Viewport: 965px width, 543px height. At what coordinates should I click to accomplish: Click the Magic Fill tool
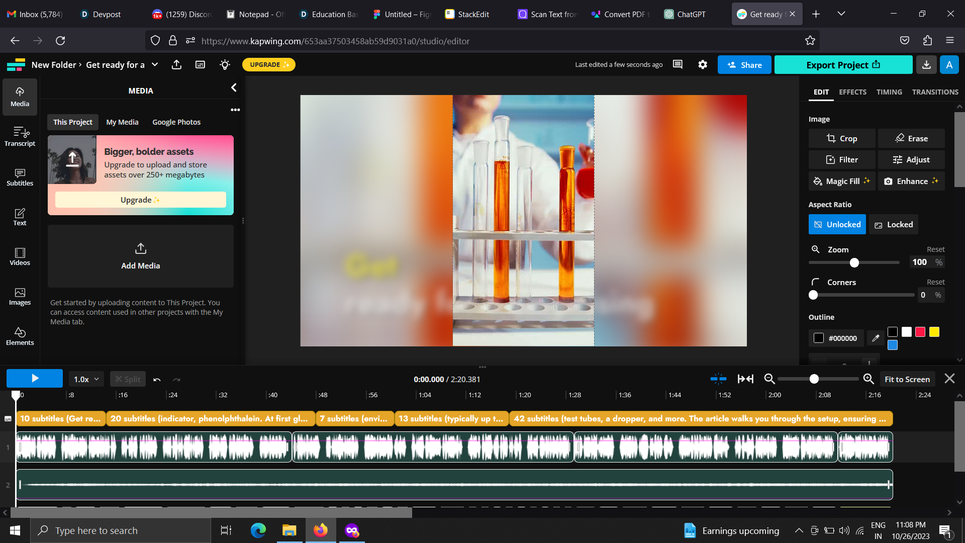click(x=842, y=181)
